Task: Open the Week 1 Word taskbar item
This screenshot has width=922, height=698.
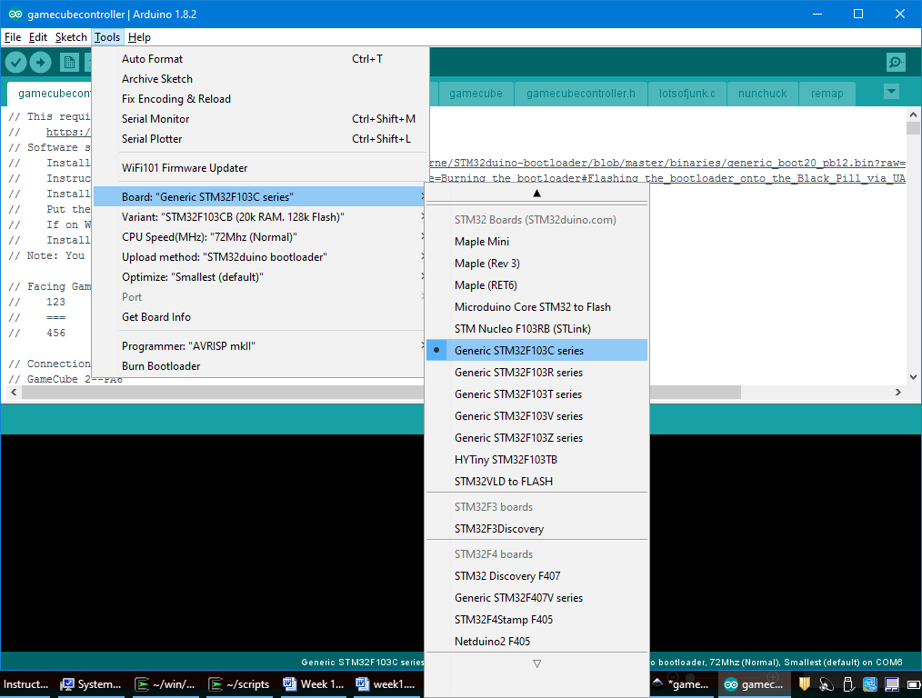Action: [x=315, y=683]
